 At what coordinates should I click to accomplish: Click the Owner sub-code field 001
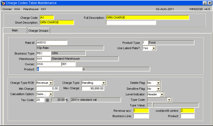(68, 64)
